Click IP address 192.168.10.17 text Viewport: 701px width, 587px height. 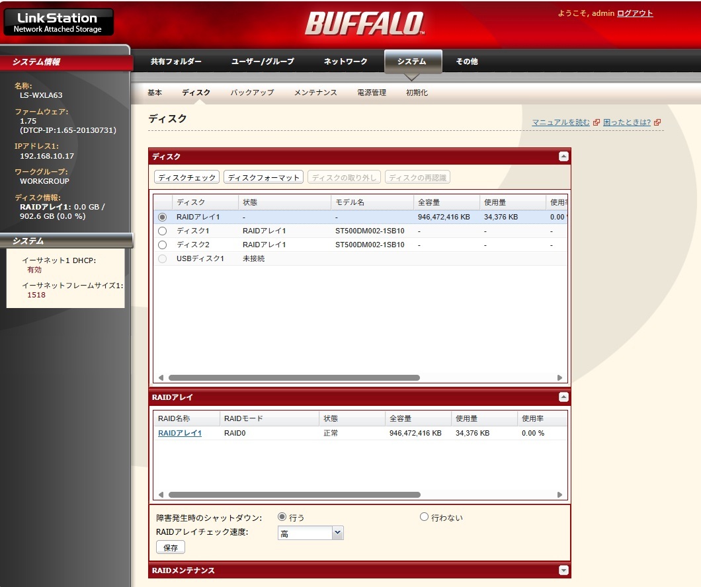47,156
